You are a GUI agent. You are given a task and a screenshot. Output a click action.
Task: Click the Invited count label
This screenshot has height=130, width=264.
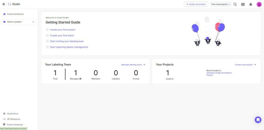click(136, 79)
